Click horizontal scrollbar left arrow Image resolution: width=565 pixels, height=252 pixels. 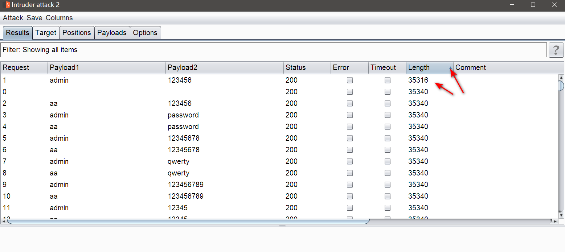tap(3, 221)
